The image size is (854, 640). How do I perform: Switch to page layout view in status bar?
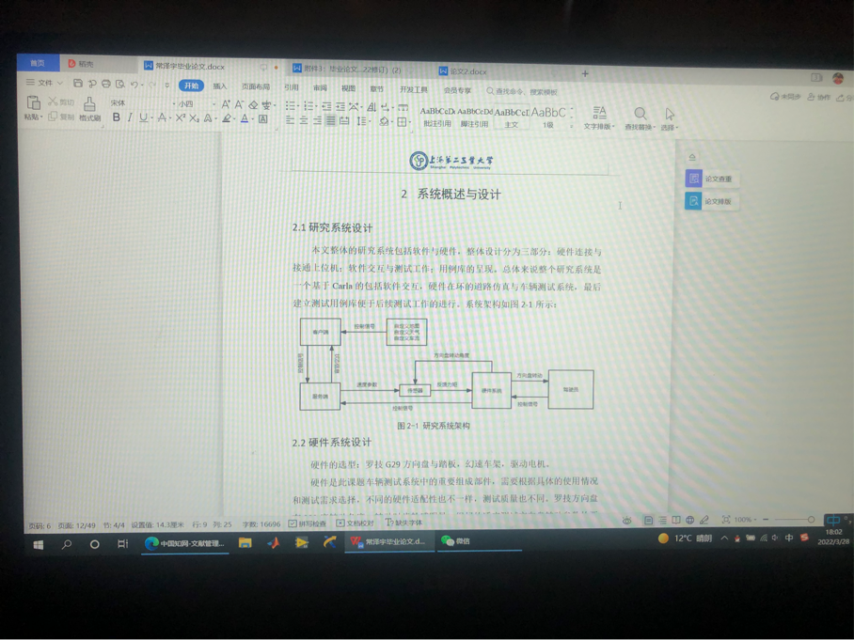[648, 521]
